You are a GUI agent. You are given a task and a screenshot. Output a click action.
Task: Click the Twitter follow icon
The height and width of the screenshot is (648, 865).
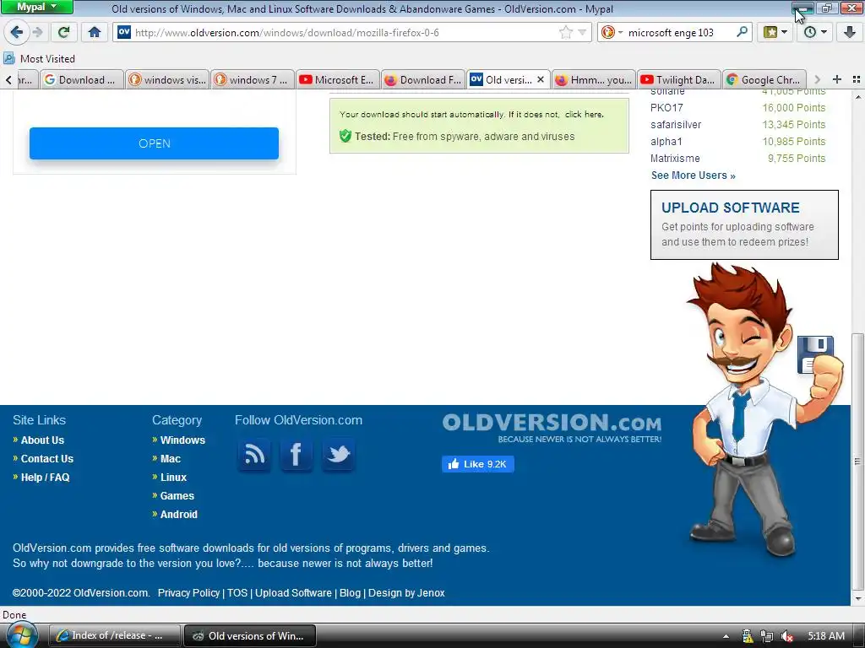338,455
